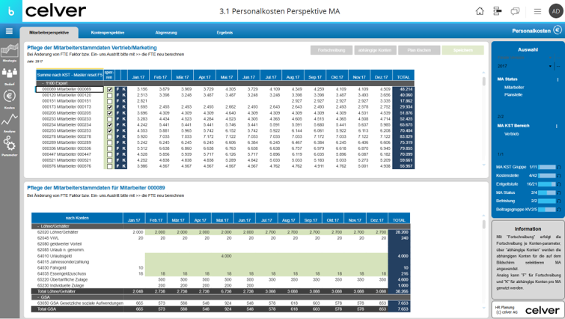Image resolution: width=565 pixels, height=319 pixels.
Task: Open the Parameter gears icon
Action: pos(10,145)
